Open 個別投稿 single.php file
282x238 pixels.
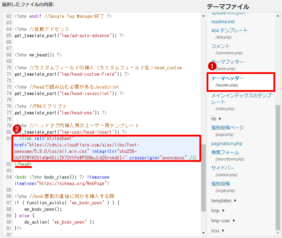coord(221,184)
